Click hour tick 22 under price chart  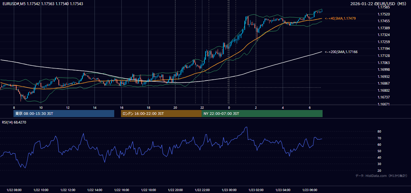[x=202, y=107]
